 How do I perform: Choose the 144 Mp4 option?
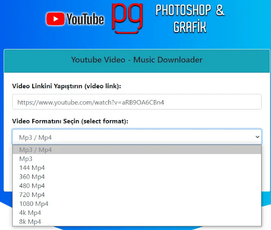click(137, 168)
